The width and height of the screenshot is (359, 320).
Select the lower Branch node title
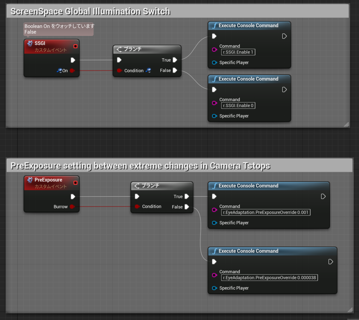pyautogui.click(x=150, y=185)
